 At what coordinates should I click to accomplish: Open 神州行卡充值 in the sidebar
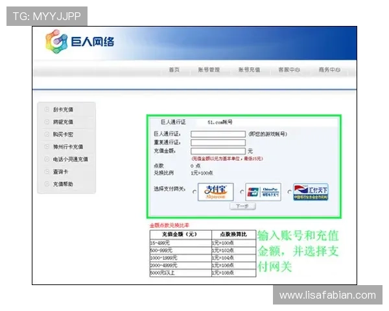[x=68, y=147]
